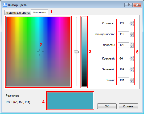Click the help question mark button
144x114 pixels.
click(x=128, y=5)
